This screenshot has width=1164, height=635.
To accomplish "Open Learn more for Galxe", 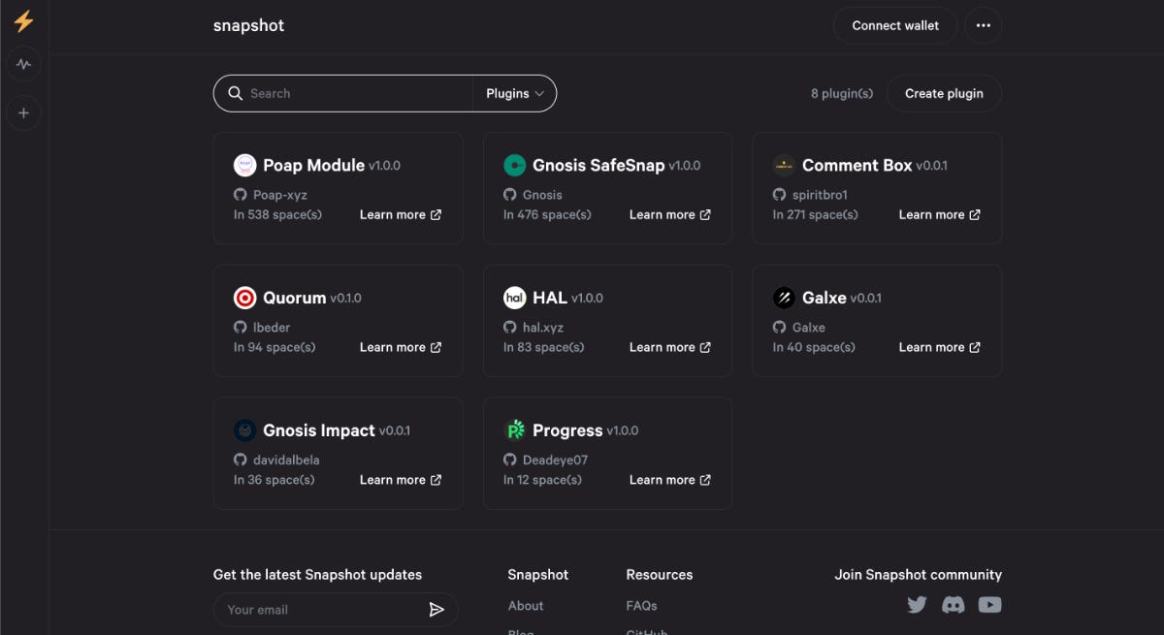I will [940, 347].
